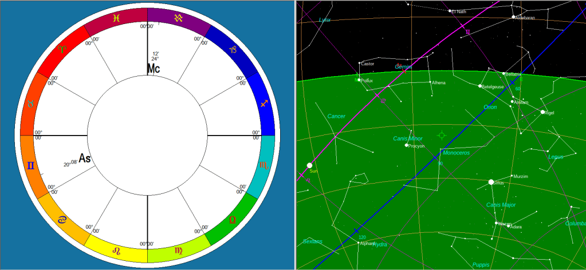Screen dimensions: 586x270
Task: Click the Mc midheaven label in the chart
Action: (153, 69)
